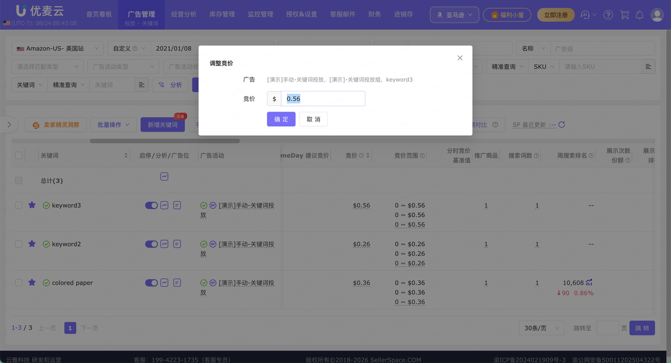This screenshot has height=363, width=671.
Task: Click the star icon for colored paper
Action: coord(32,283)
